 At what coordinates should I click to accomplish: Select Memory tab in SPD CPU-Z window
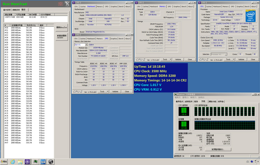click(99, 38)
